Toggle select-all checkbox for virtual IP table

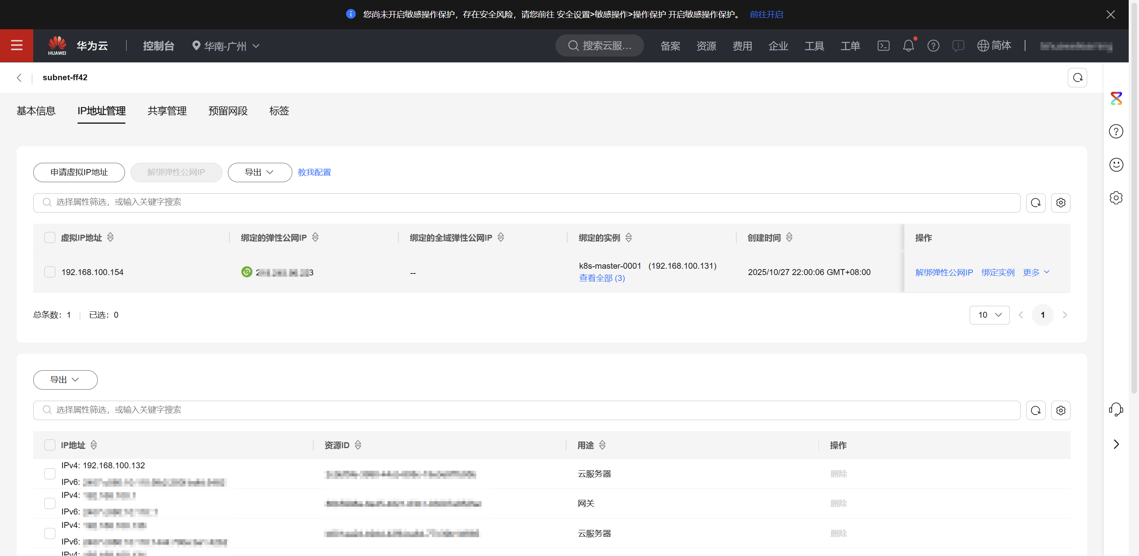coord(50,237)
